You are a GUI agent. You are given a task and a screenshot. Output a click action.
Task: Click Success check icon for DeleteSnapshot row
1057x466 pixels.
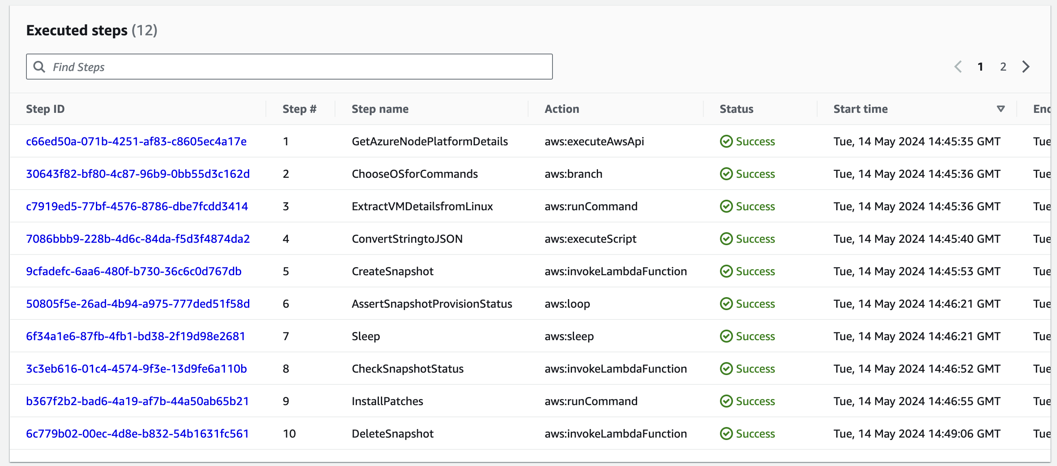tap(726, 434)
